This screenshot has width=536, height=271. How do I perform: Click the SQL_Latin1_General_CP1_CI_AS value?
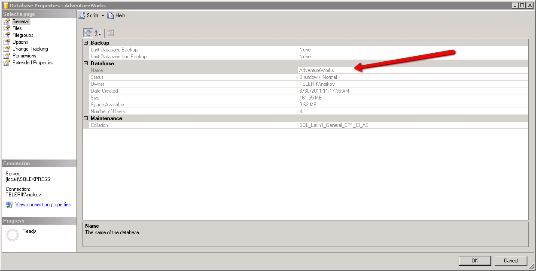tap(334, 125)
